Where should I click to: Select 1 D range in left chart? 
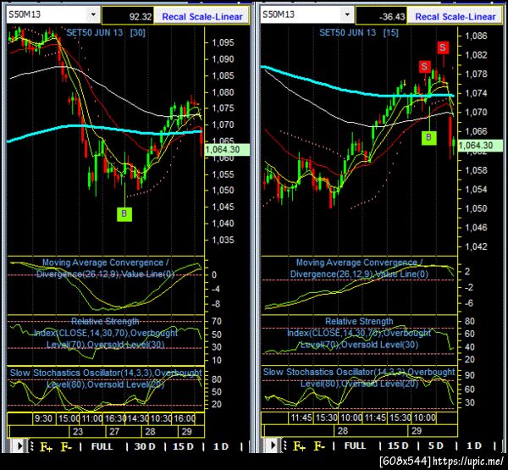pos(221,446)
